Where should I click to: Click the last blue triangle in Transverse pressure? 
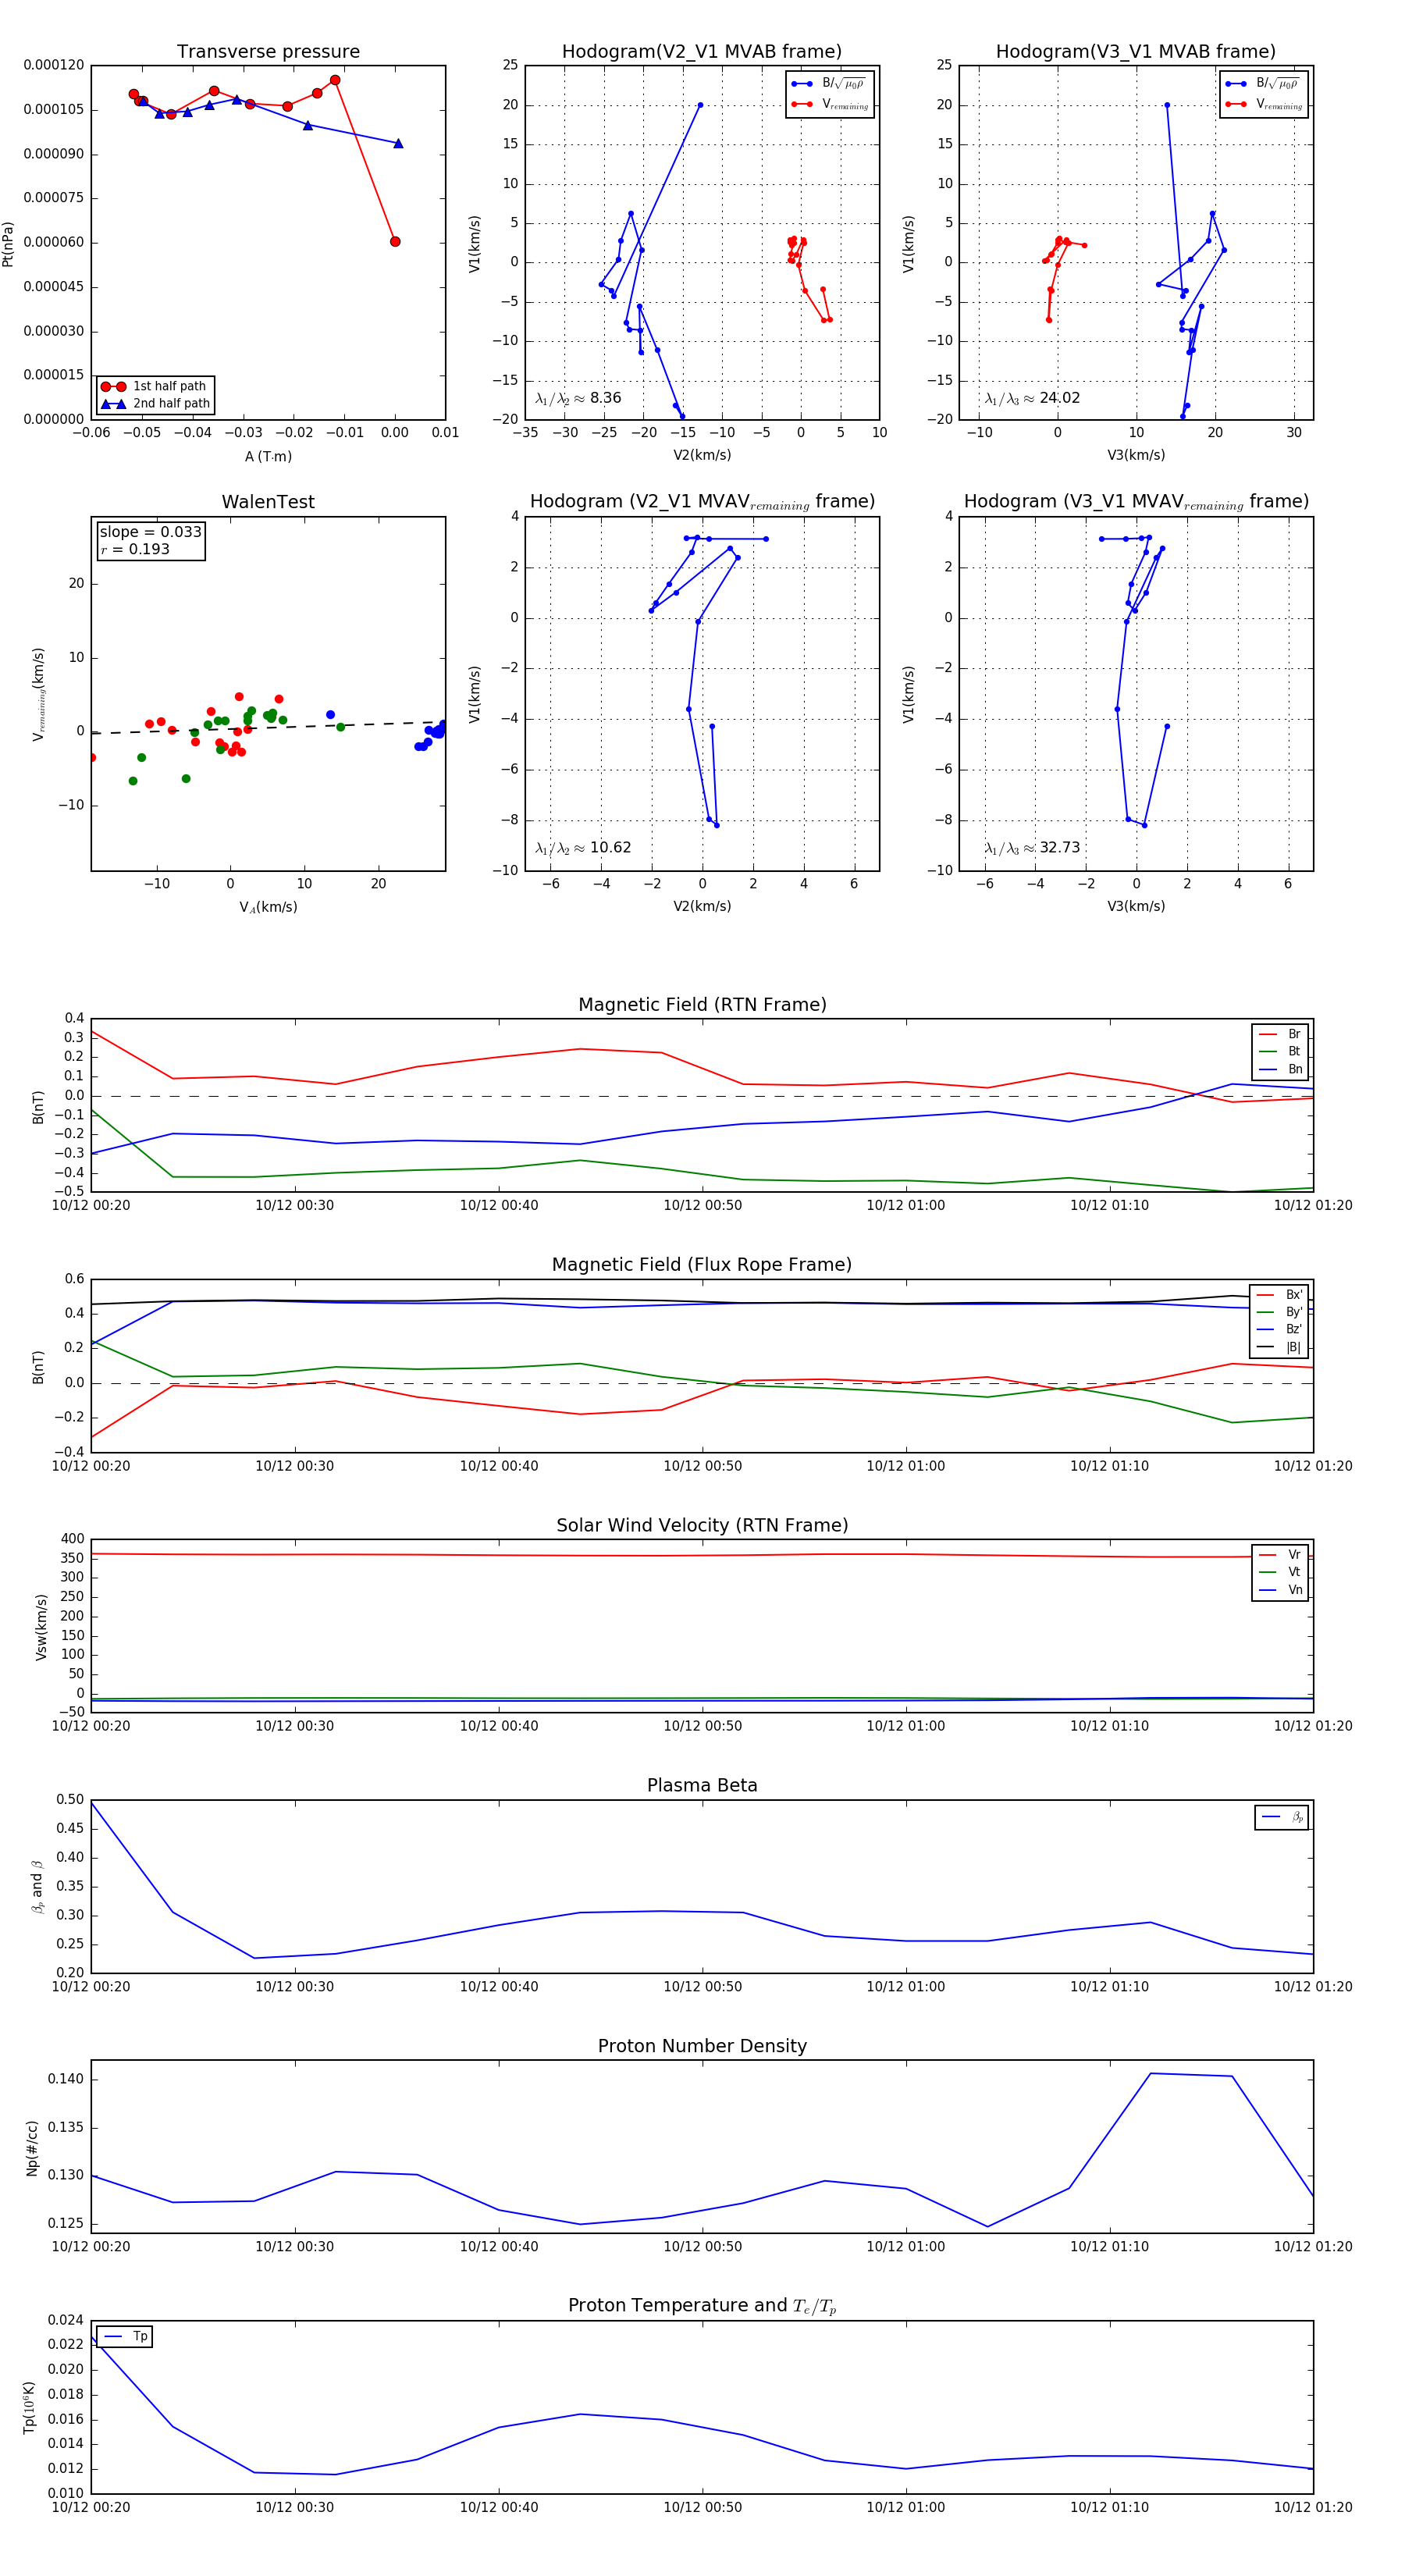tap(398, 143)
